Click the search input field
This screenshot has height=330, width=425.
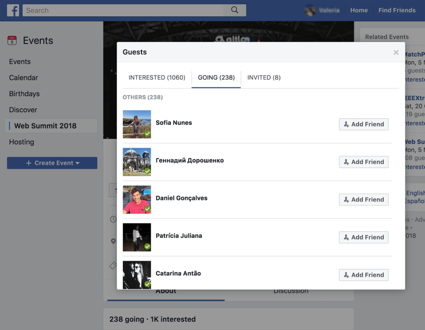pos(123,10)
